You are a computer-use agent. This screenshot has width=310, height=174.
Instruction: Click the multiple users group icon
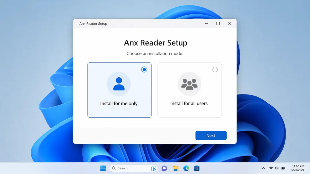[189, 84]
